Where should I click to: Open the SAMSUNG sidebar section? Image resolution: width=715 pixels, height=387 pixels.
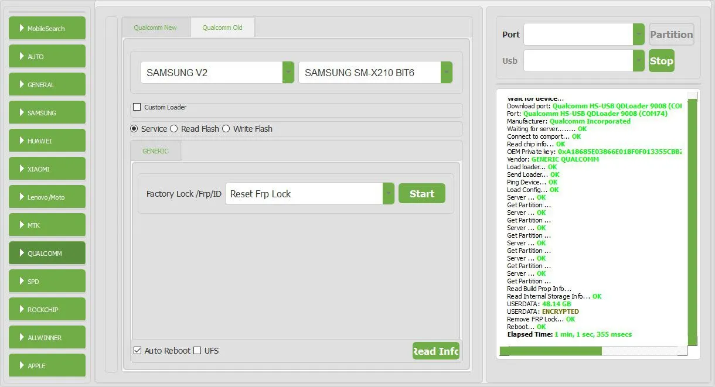47,112
